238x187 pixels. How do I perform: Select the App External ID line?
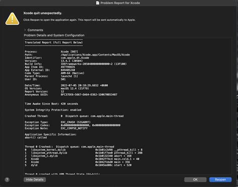pyautogui.click(x=50, y=70)
